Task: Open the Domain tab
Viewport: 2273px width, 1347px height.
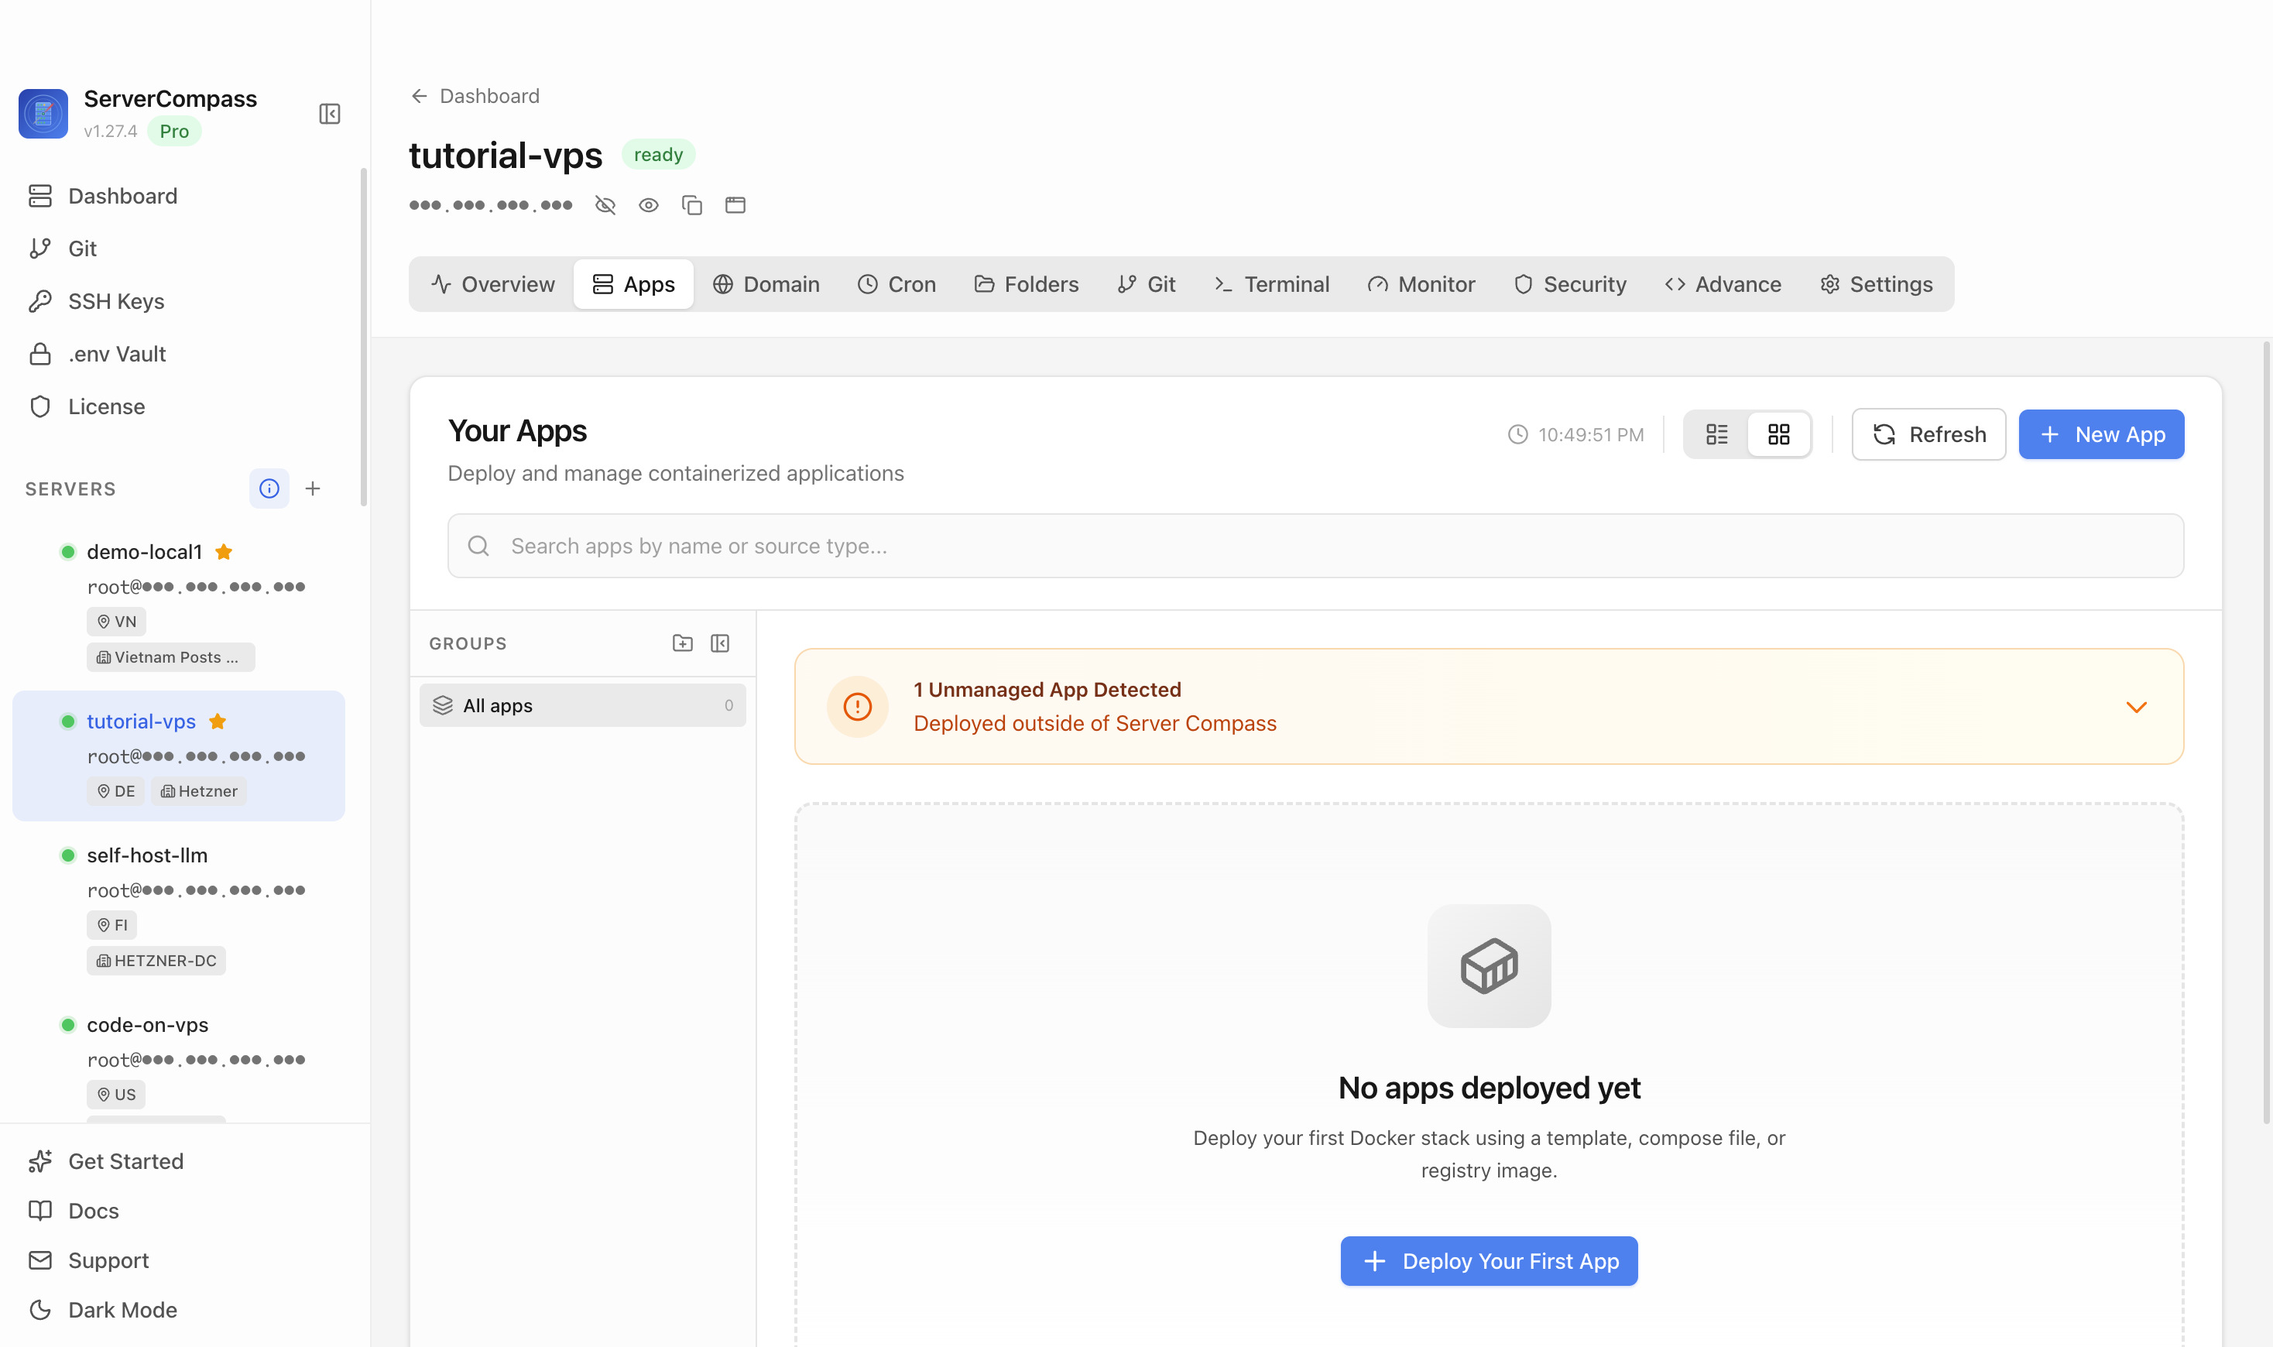Action: coord(766,284)
